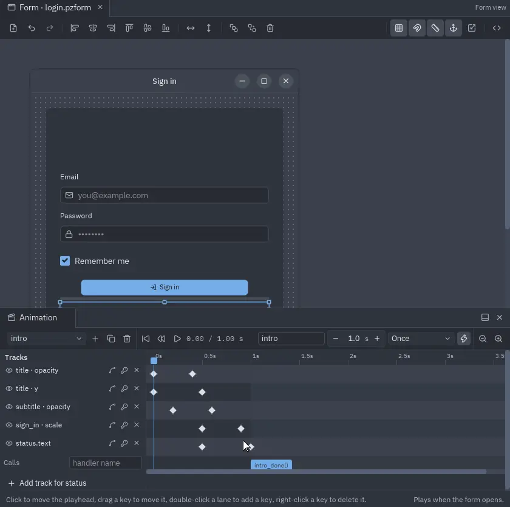Align widgets to horizontal center
This screenshot has height=507, width=510.
point(93,28)
